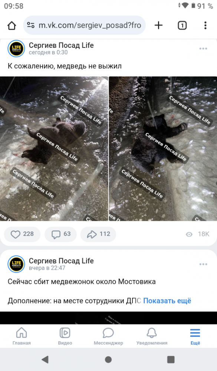
Task: Open the tab switcher showing 1 tab
Action: click(182, 25)
